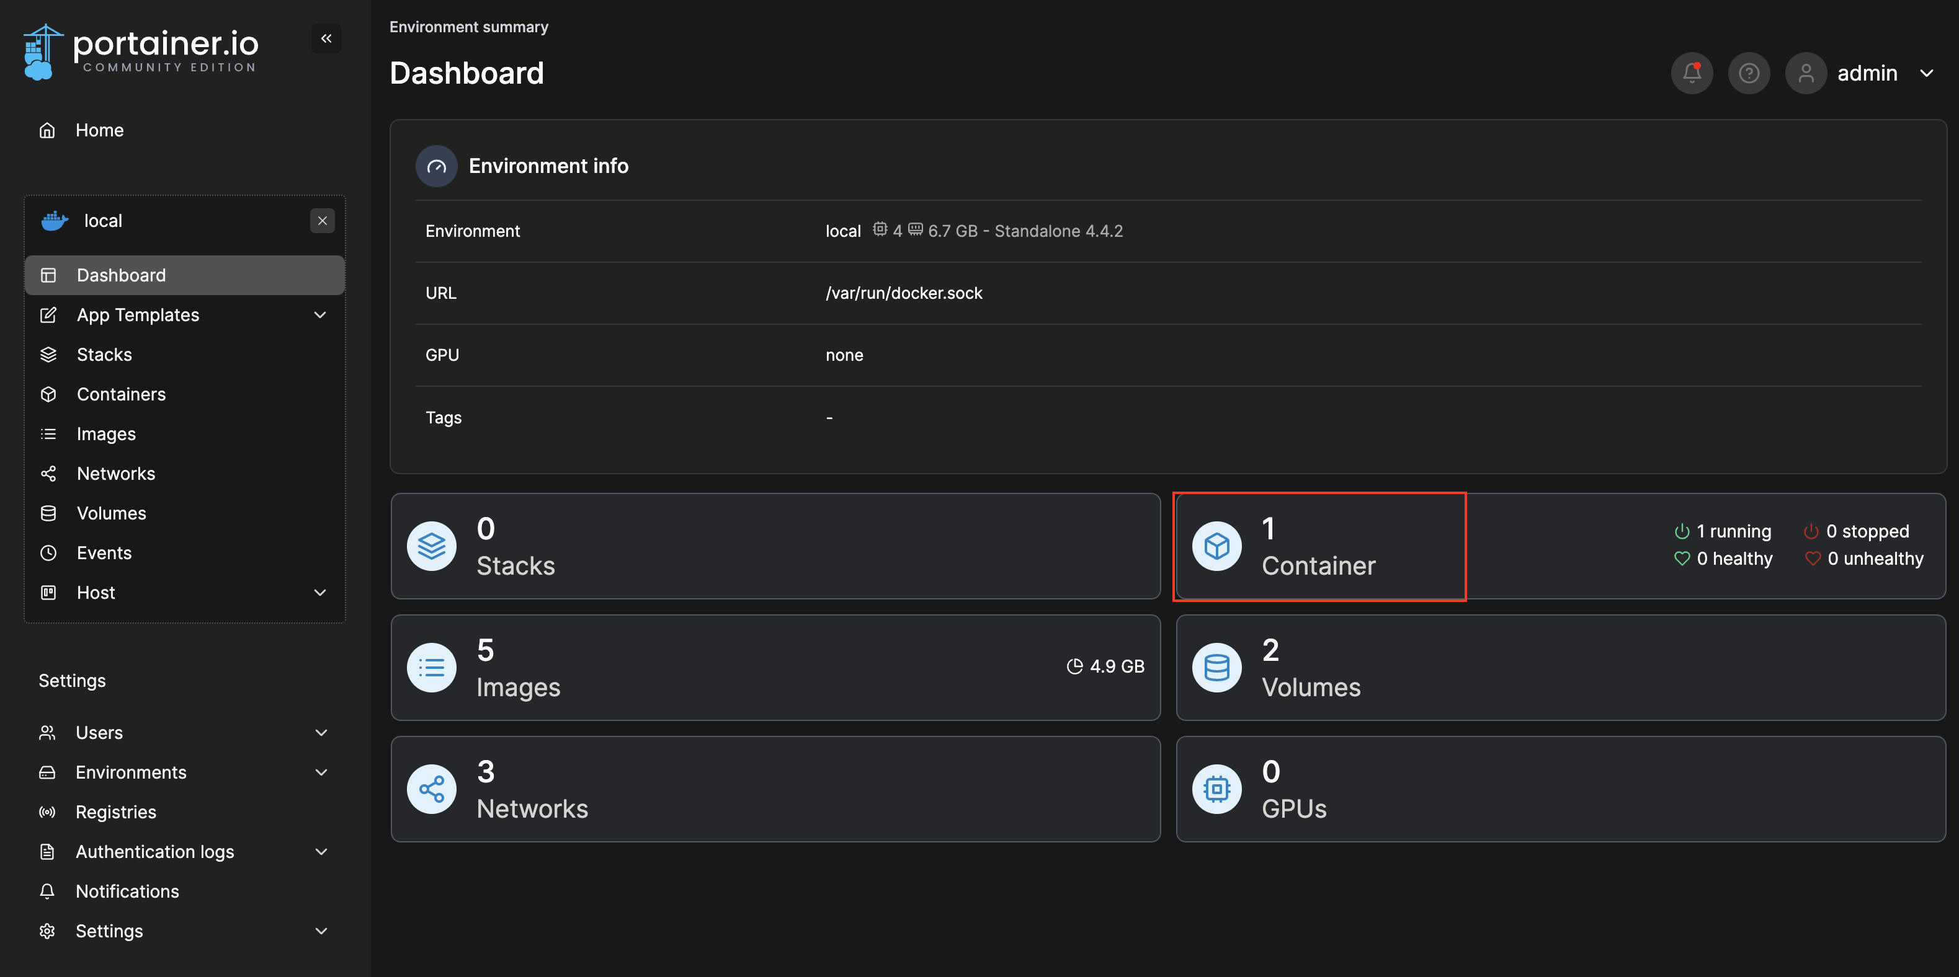Click the Home link in sidebar
Viewport: 1959px width, 977px height.
[99, 130]
